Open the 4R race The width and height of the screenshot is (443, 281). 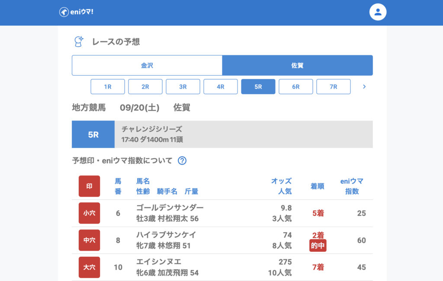click(x=221, y=86)
